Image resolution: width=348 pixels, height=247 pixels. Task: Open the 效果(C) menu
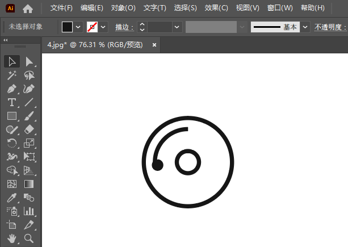(216, 8)
